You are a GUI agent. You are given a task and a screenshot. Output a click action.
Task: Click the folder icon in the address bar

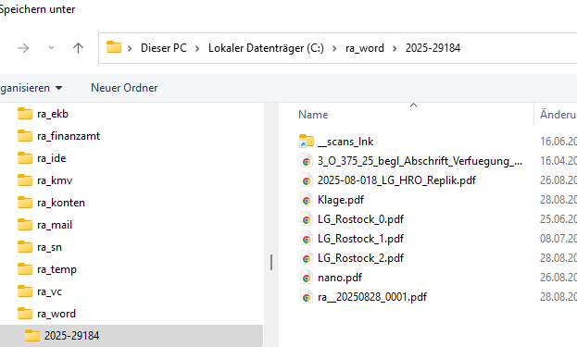coord(114,47)
